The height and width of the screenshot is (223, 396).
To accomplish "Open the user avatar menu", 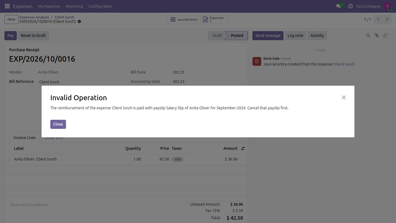I will tap(387, 6).
